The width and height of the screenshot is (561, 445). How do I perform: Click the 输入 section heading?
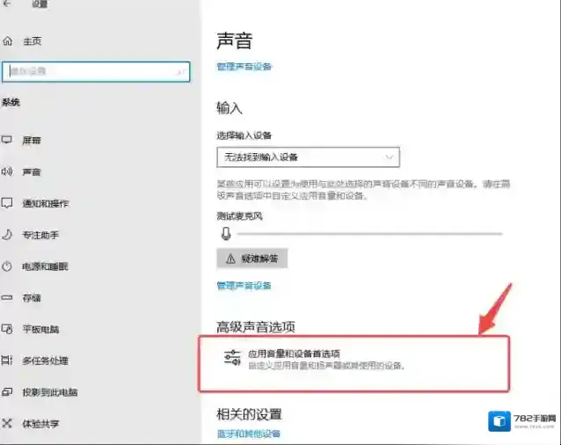point(229,107)
